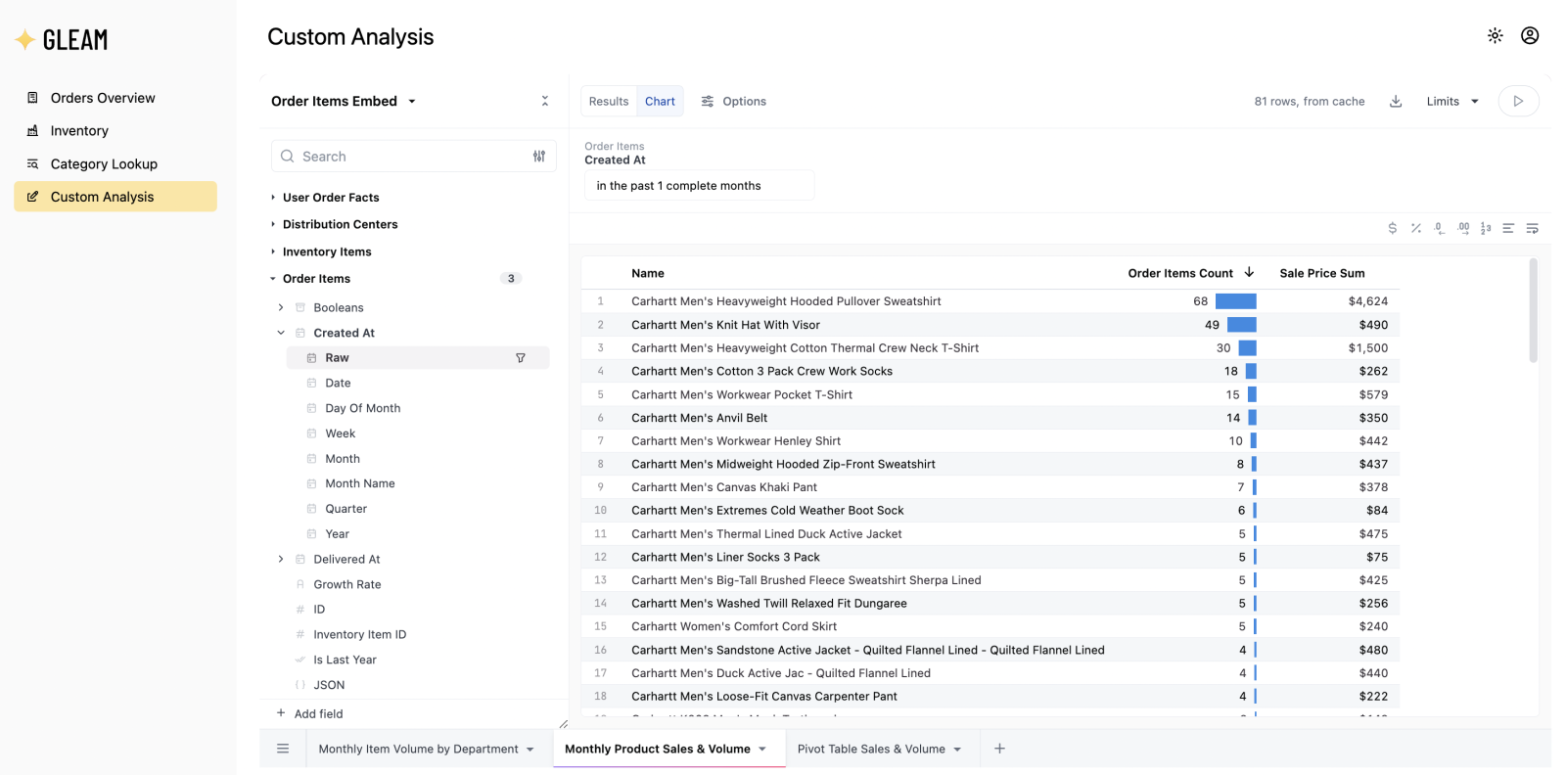1566x775 pixels.
Task: Open the Limits dropdown
Action: pos(1452,101)
